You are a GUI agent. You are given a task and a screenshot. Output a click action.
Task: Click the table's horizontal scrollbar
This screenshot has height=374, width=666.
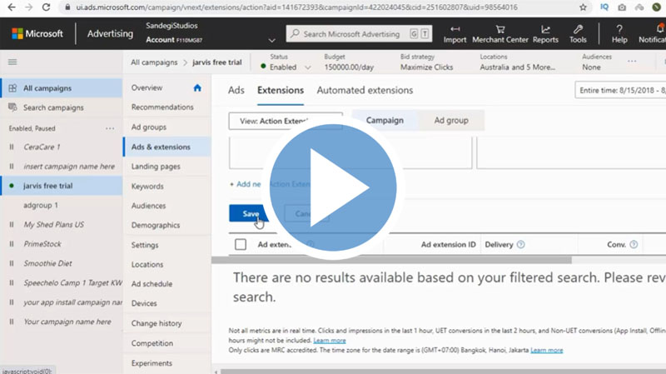coord(391,260)
